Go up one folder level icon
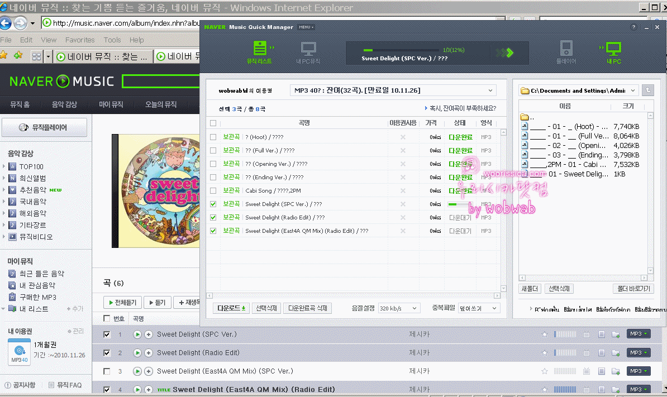Image resolution: width=667 pixels, height=397 pixels. [x=648, y=90]
